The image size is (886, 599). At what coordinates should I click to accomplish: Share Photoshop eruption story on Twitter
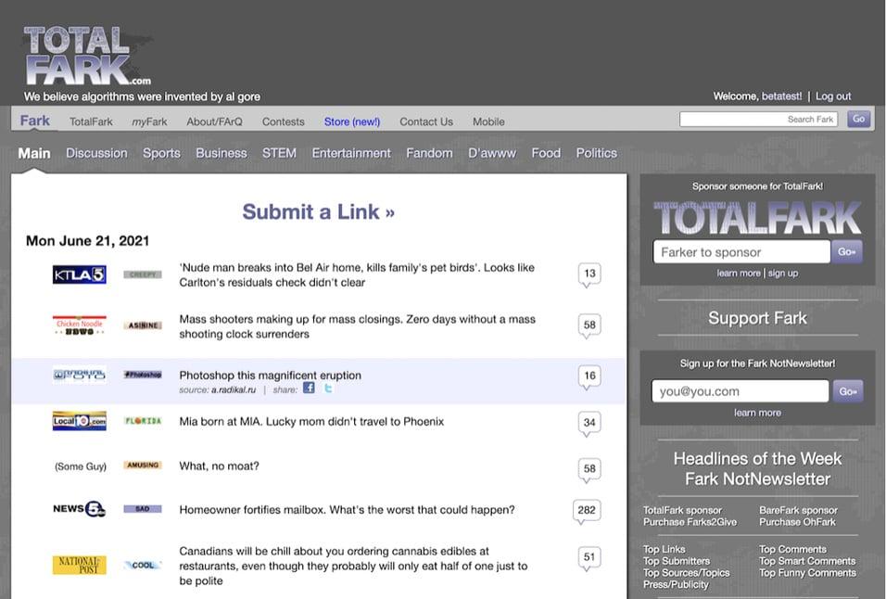pyautogui.click(x=328, y=388)
